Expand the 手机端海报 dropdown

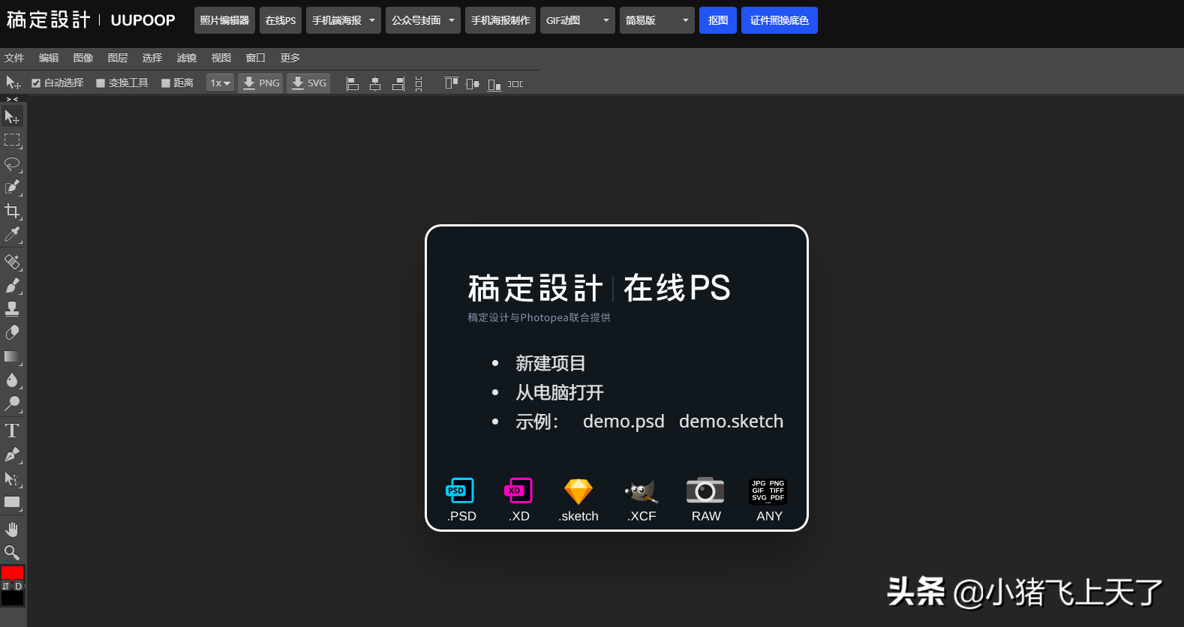tap(344, 20)
